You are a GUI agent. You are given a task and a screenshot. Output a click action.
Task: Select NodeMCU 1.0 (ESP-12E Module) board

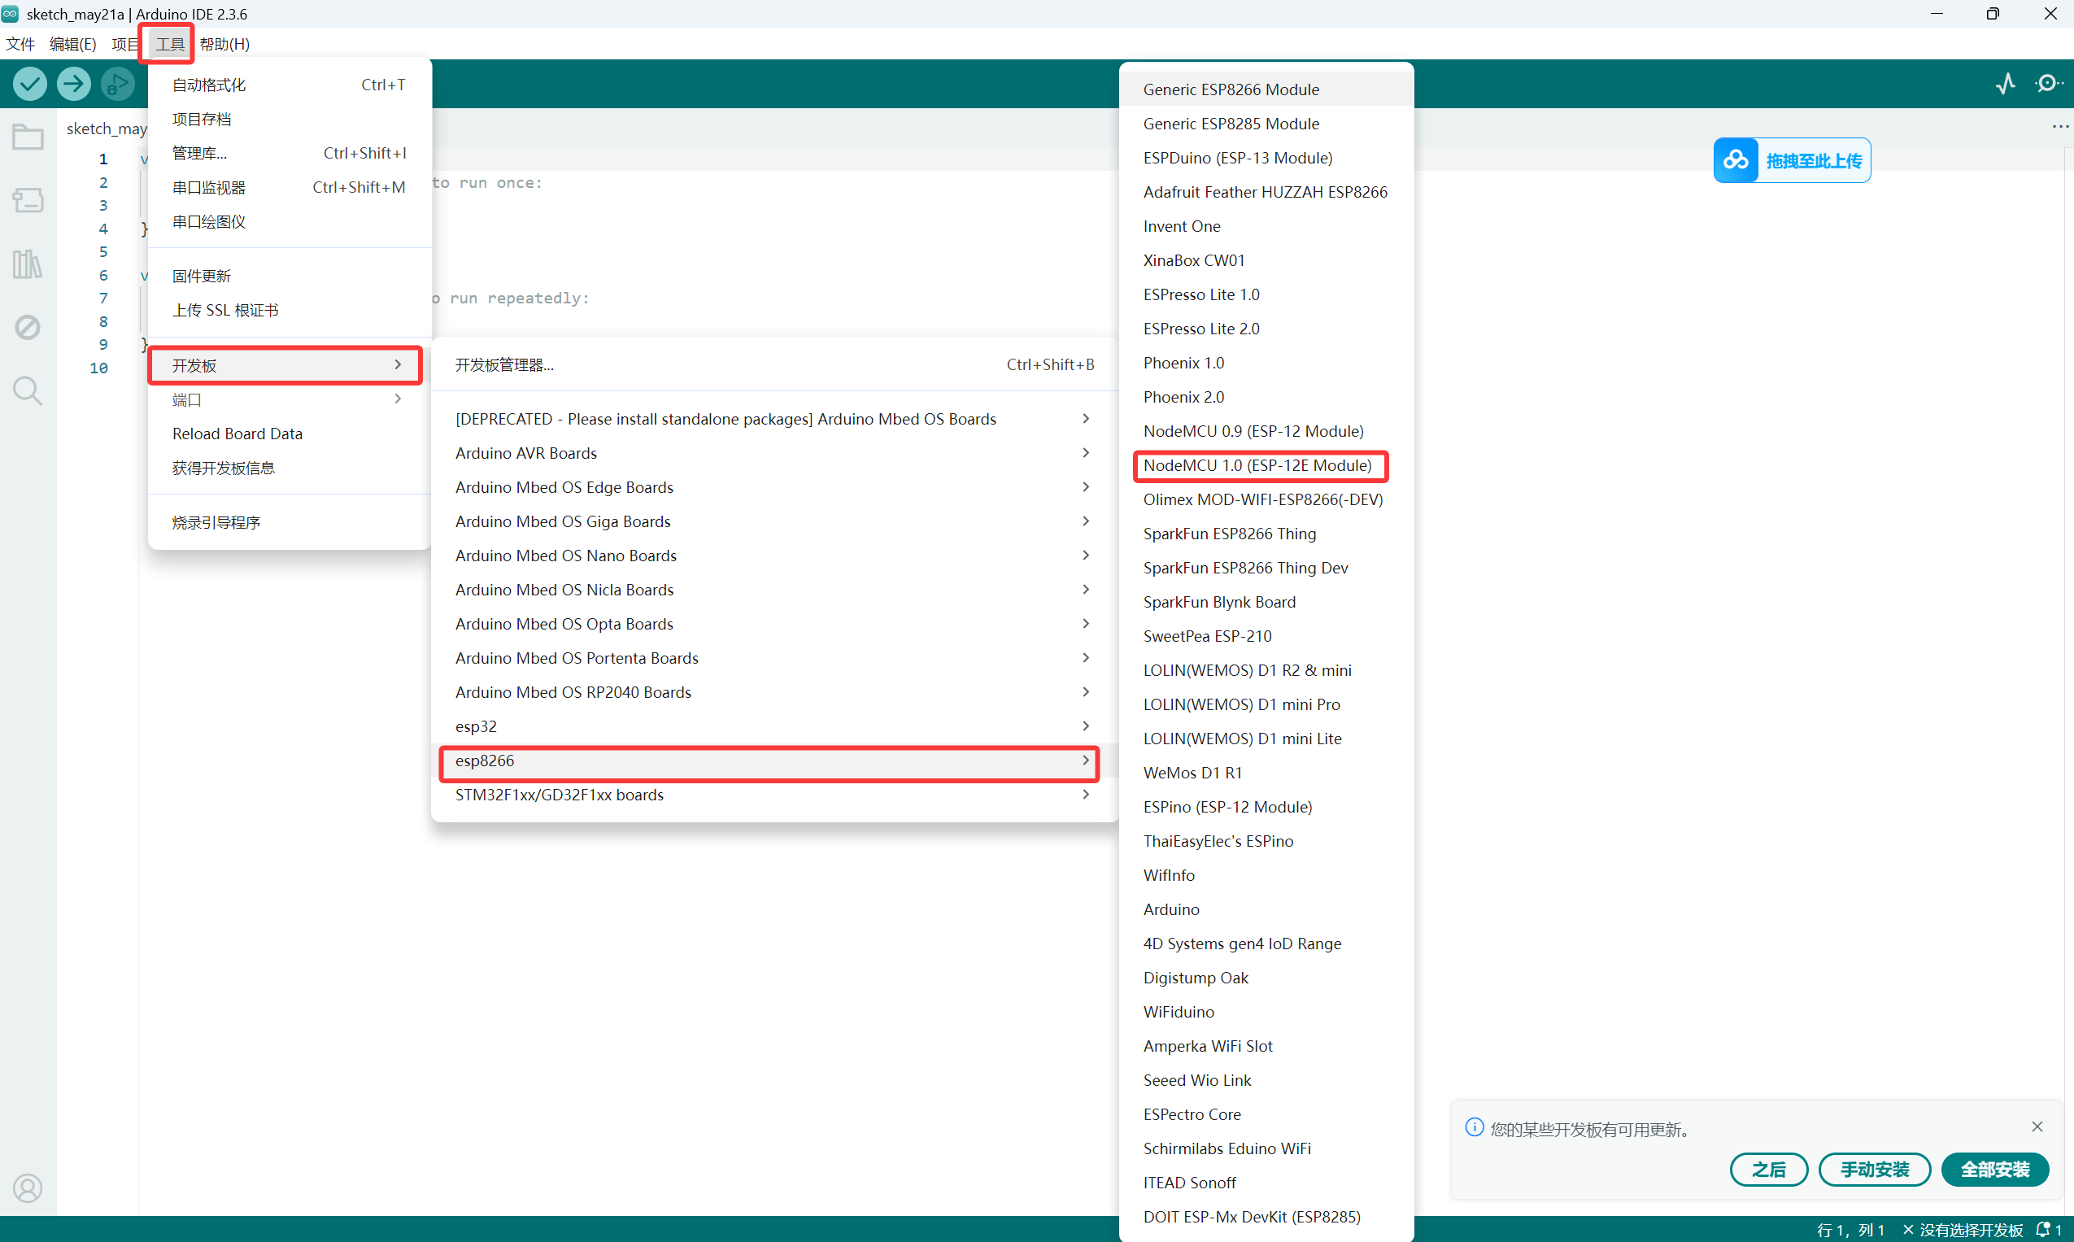1258,465
